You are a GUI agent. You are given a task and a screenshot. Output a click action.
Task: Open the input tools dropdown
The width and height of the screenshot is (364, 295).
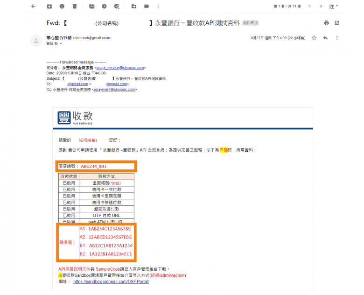click(x=334, y=6)
